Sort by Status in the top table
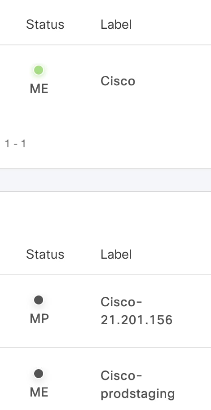 45,24
